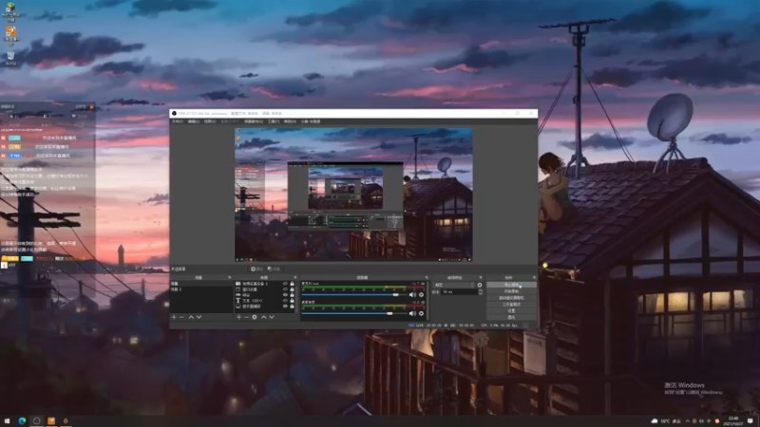
Task: Mute the upper audio mixer track
Action: (412, 295)
